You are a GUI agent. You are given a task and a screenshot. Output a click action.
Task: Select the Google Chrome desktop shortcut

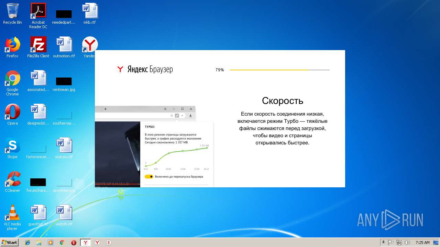(12, 83)
